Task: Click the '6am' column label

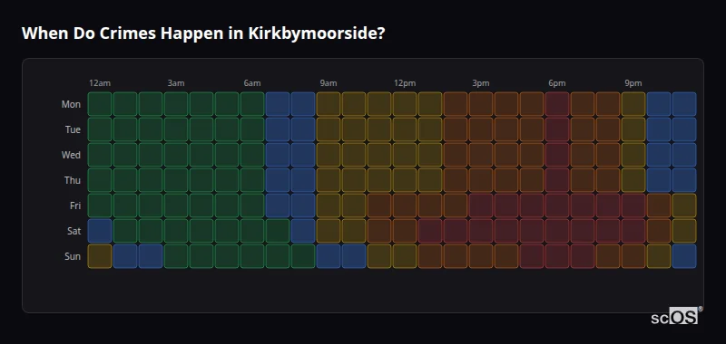Action: click(x=252, y=83)
